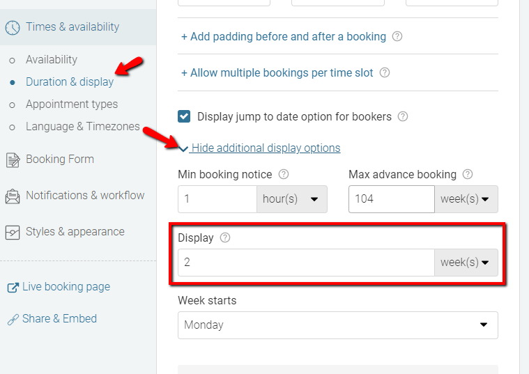The image size is (529, 374).
Task: Click the Styles & appearance icon
Action: point(13,233)
